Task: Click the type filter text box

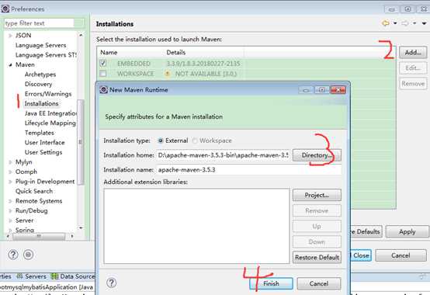Action: point(40,23)
